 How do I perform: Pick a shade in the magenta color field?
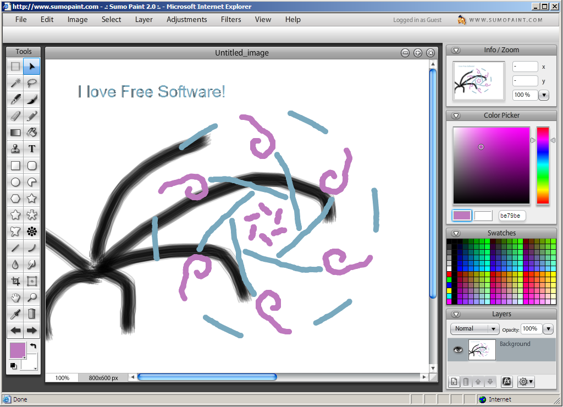click(x=491, y=166)
